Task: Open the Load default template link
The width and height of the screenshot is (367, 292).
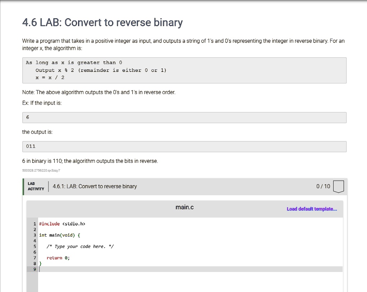Action: click(x=311, y=209)
